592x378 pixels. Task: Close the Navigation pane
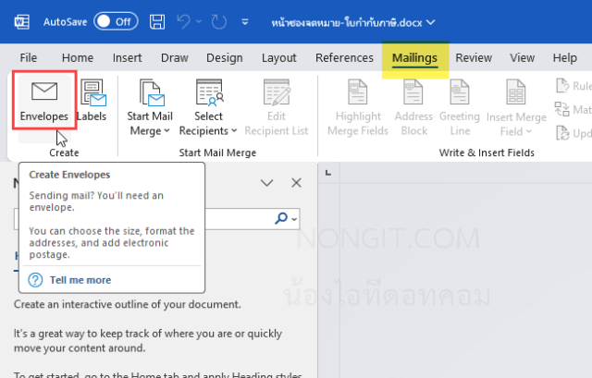click(x=296, y=183)
